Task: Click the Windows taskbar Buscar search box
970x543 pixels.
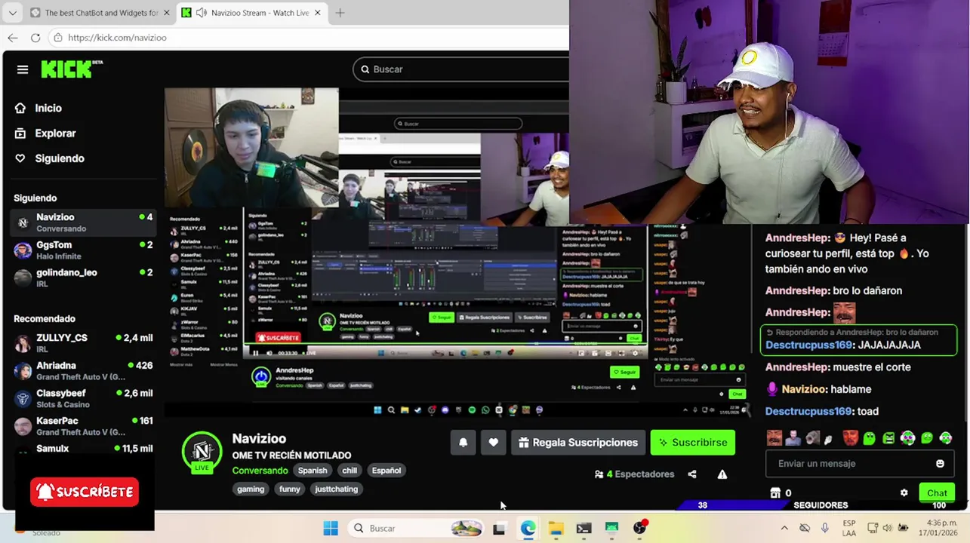Action: point(417,529)
